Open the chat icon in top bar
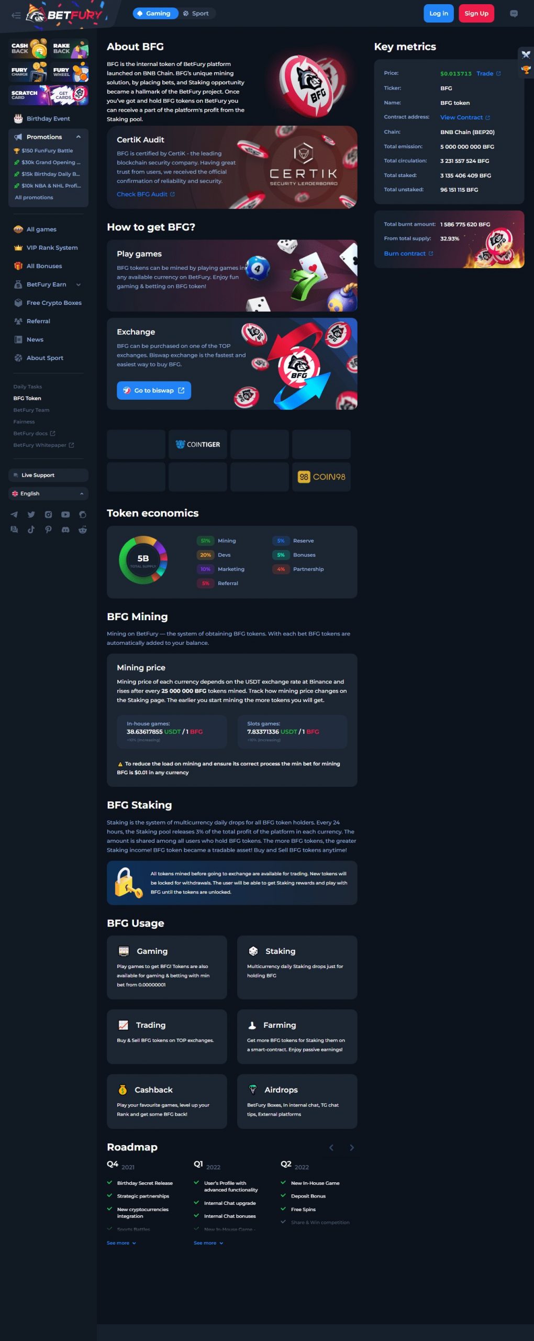The height and width of the screenshot is (1341, 534). tap(514, 14)
